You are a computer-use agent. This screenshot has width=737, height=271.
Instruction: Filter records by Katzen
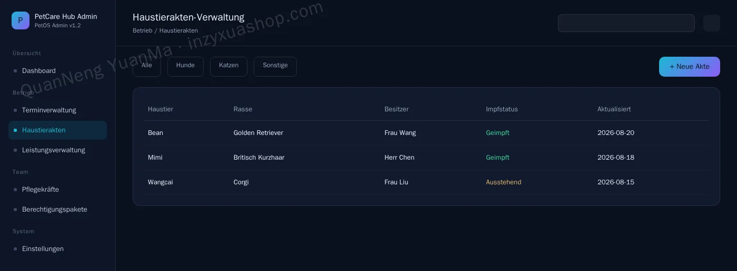[228, 66]
